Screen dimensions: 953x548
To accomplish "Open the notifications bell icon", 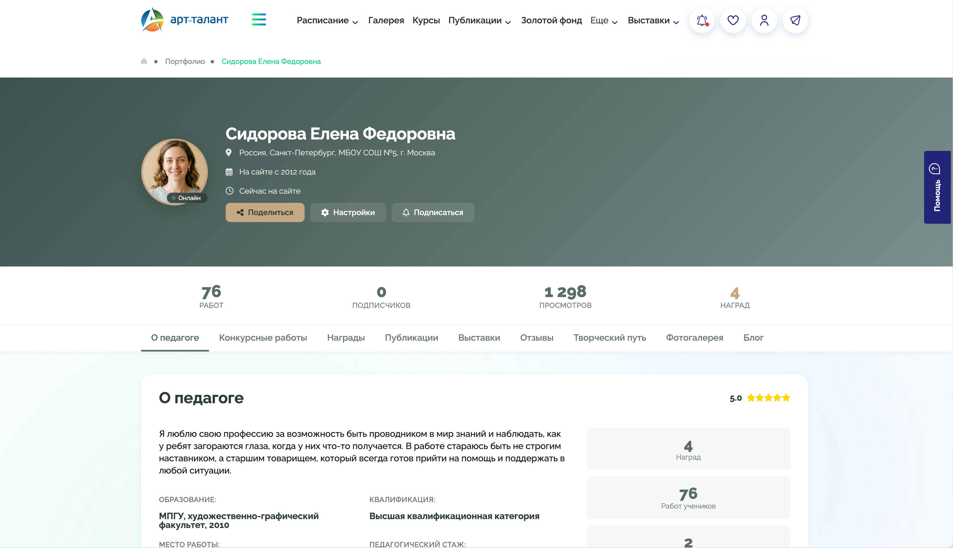I will coord(702,20).
